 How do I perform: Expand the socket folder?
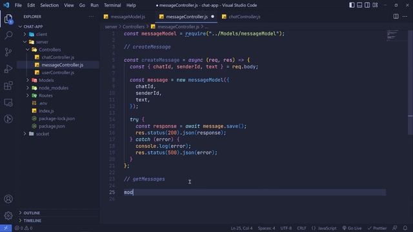point(25,134)
